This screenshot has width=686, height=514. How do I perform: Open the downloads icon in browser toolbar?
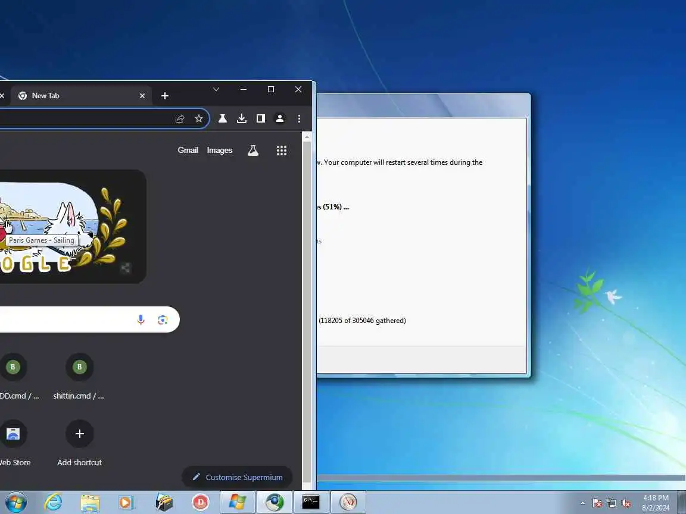click(x=242, y=118)
